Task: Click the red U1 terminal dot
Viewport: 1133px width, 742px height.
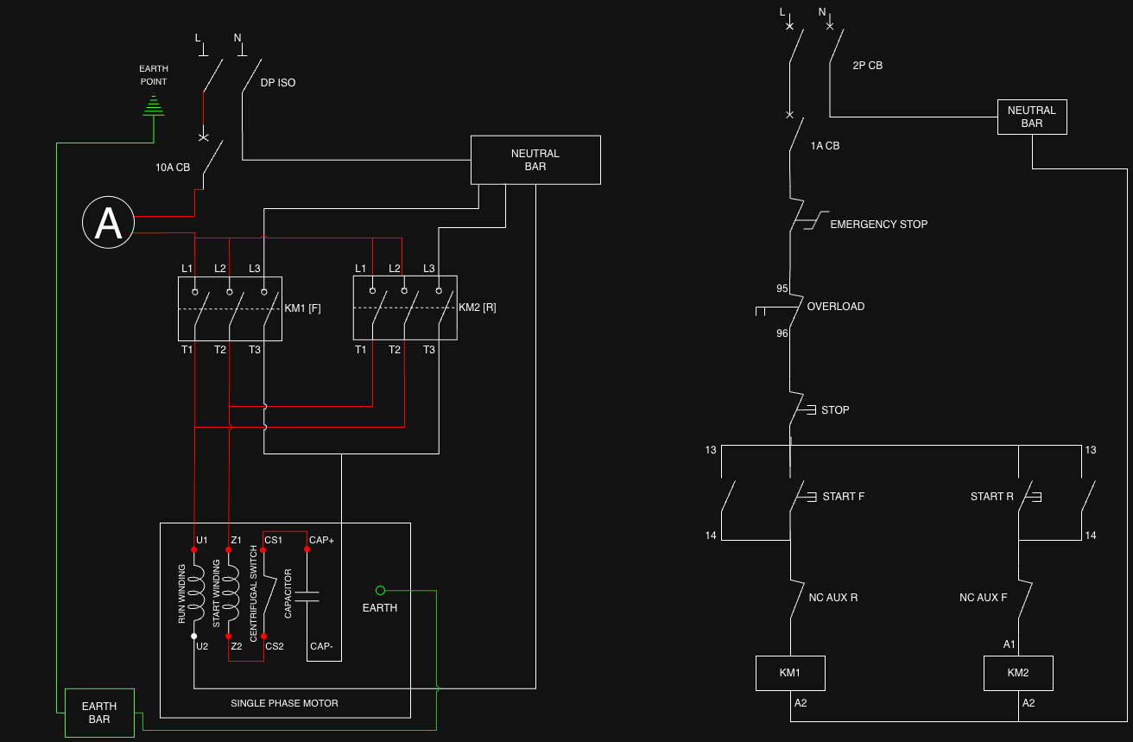Action: pyautogui.click(x=193, y=549)
